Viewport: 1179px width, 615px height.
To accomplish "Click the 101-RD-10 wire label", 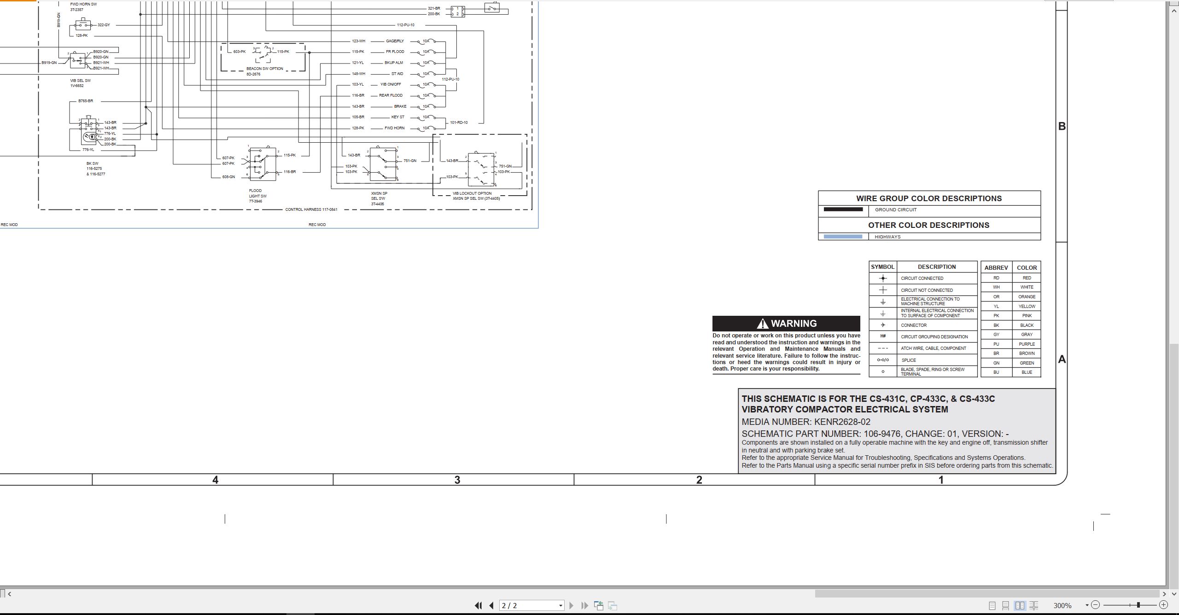I will tap(459, 122).
